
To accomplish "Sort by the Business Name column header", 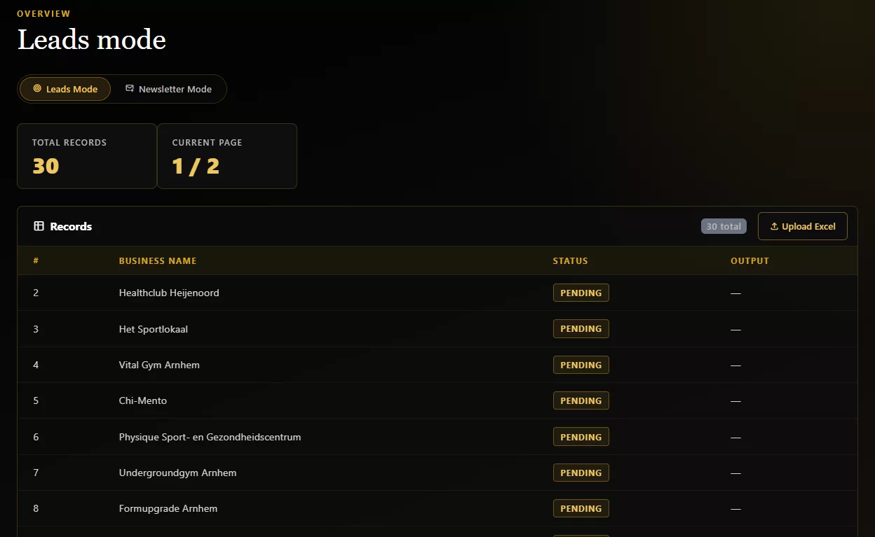I will click(x=158, y=260).
